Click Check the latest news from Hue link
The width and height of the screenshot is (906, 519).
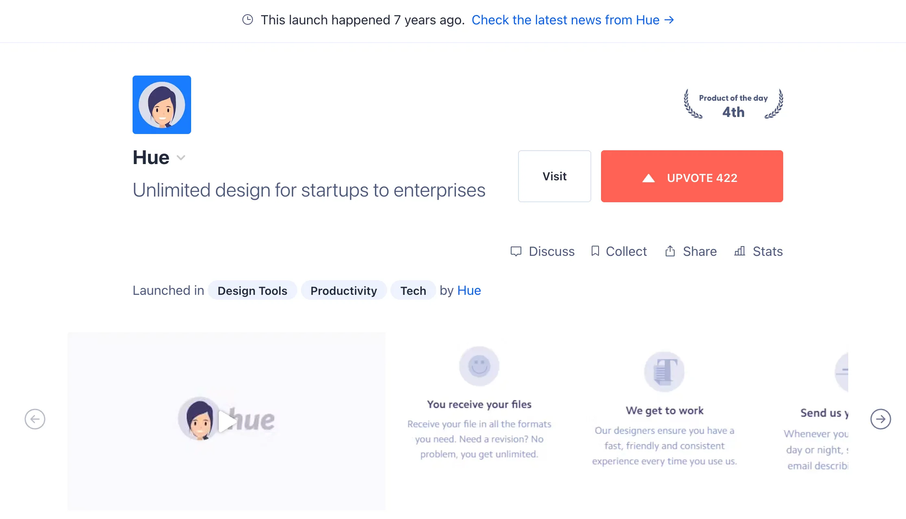[573, 20]
